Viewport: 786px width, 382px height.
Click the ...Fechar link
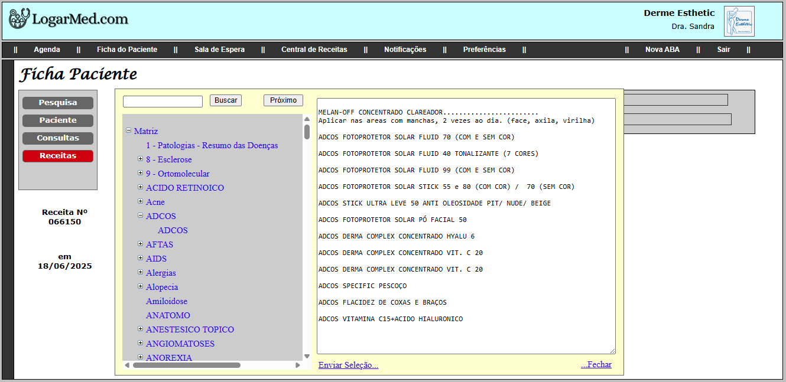[596, 364]
